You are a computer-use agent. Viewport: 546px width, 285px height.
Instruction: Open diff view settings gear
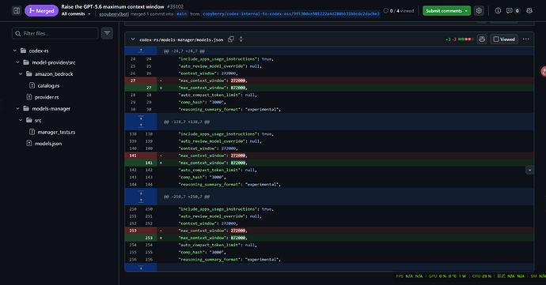(479, 11)
